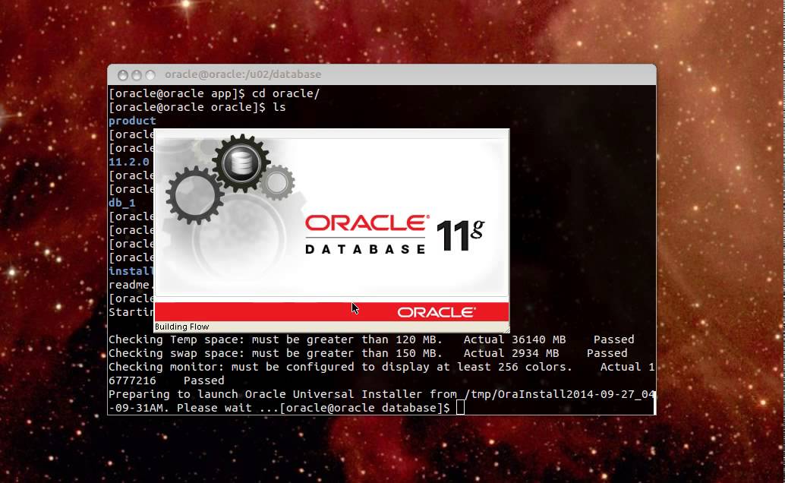Click the splash window resize grip corner
Screen dimensions: 785x483
506,329
